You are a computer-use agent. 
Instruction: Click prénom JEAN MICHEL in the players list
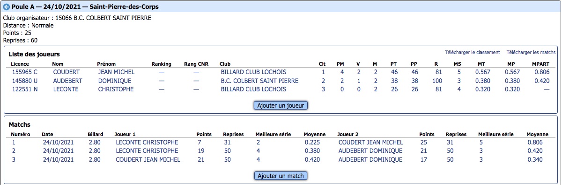point(116,72)
